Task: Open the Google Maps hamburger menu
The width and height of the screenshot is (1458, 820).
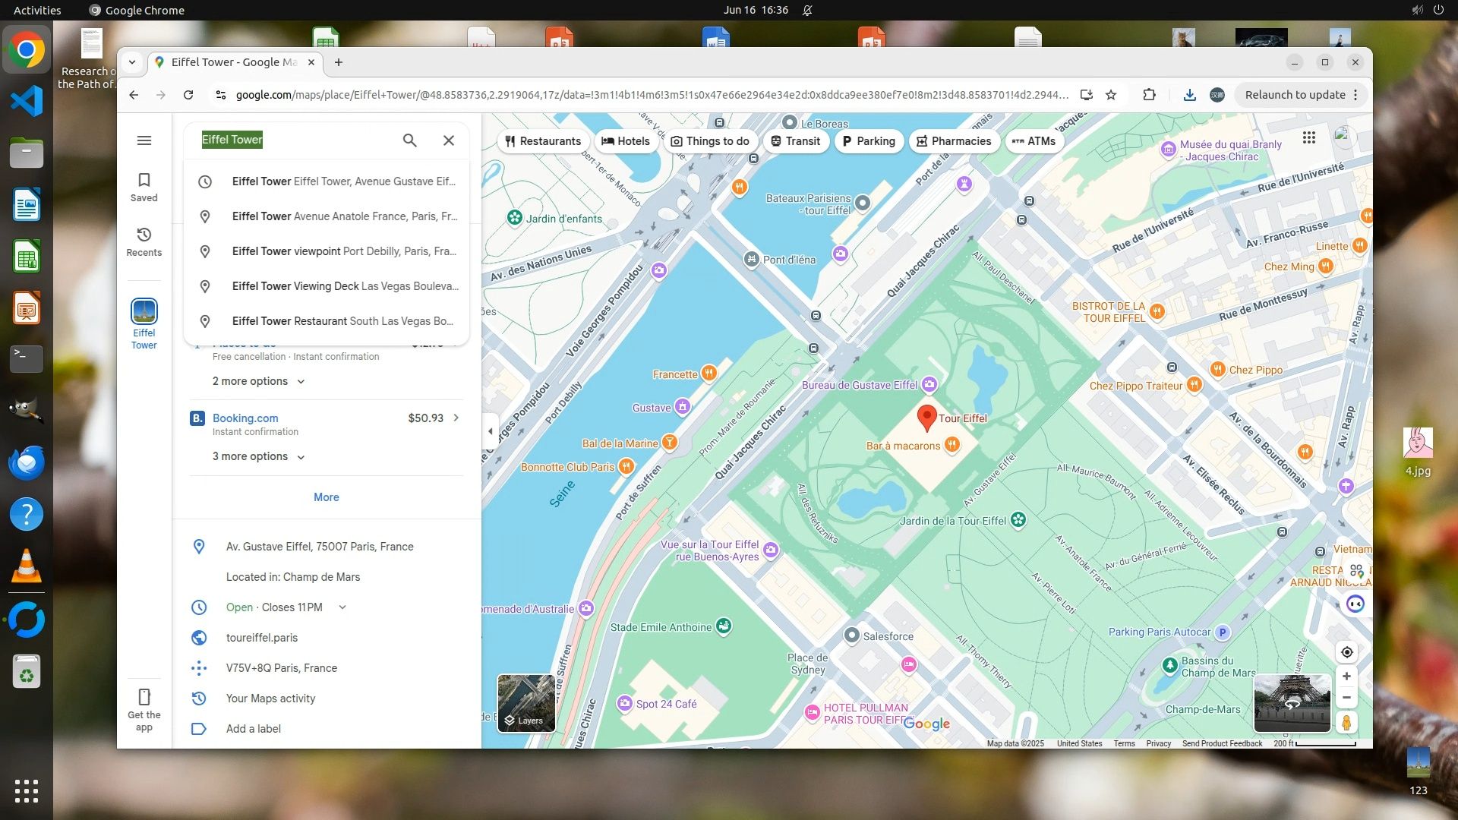Action: coord(144,140)
